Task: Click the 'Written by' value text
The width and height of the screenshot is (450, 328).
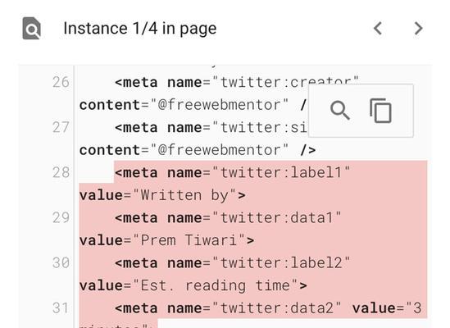Action: click(x=184, y=195)
